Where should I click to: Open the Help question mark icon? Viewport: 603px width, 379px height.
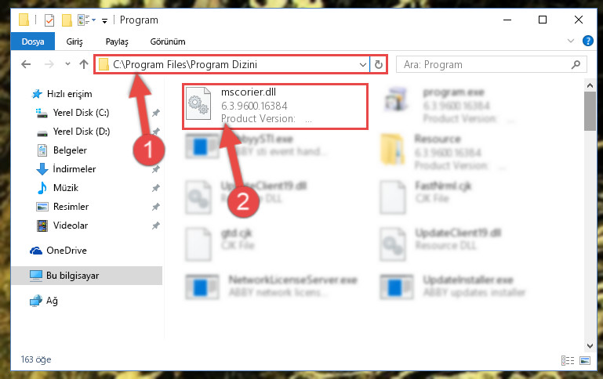[587, 41]
